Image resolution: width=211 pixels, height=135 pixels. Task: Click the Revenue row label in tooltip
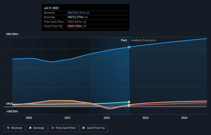pyautogui.click(x=49, y=13)
